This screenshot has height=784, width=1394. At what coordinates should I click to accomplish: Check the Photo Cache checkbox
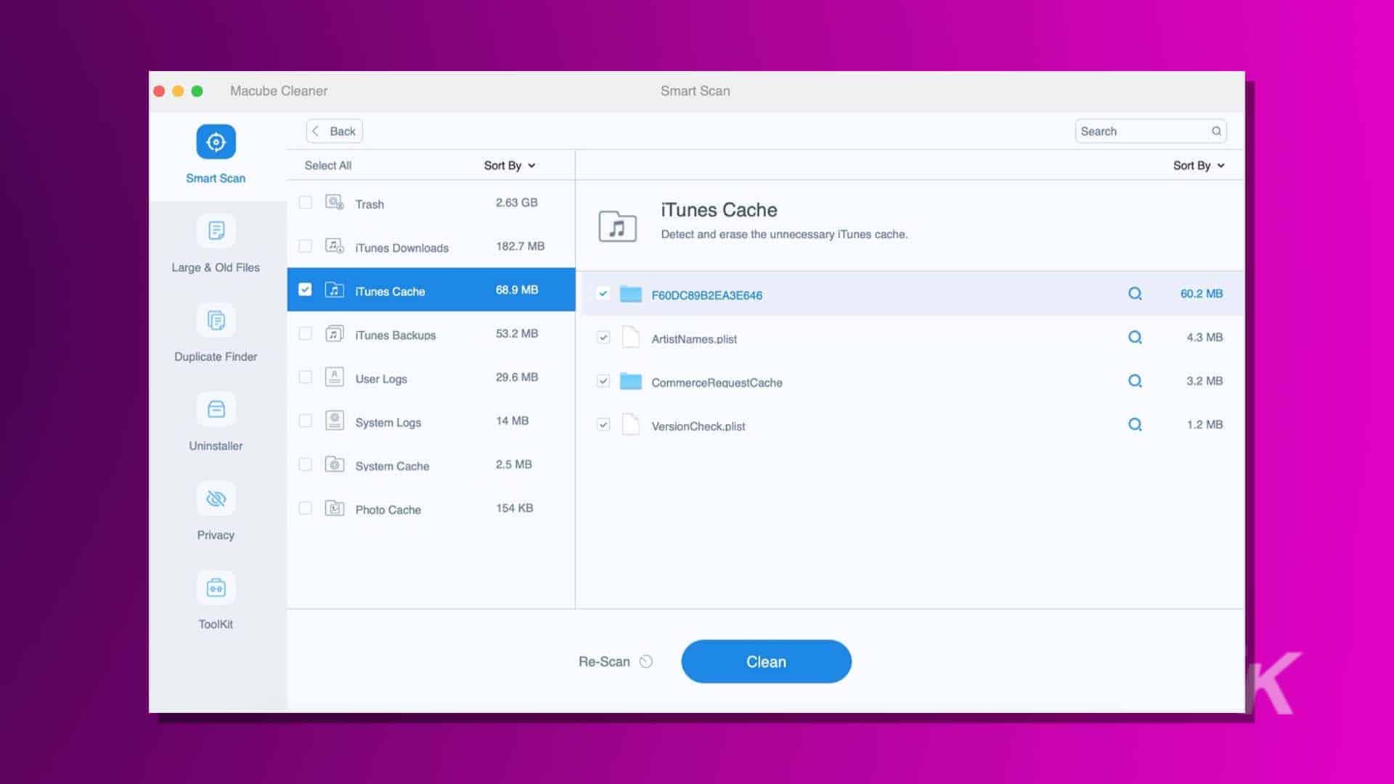point(306,507)
